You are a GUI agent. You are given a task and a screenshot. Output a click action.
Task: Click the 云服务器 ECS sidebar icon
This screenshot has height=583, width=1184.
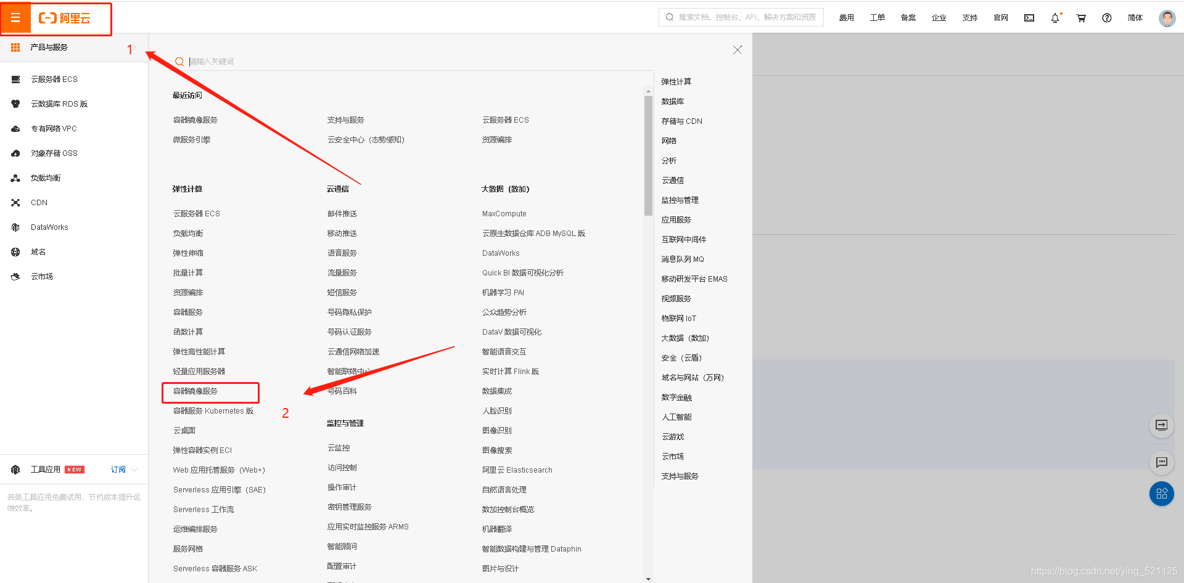[15, 79]
